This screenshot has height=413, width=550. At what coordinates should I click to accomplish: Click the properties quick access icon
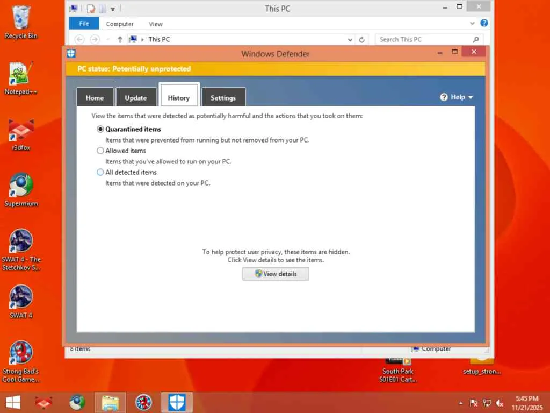pyautogui.click(x=91, y=9)
